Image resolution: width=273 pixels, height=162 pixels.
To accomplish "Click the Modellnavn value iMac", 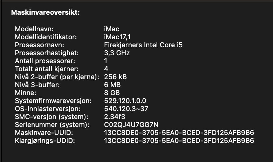I will 112,29.
